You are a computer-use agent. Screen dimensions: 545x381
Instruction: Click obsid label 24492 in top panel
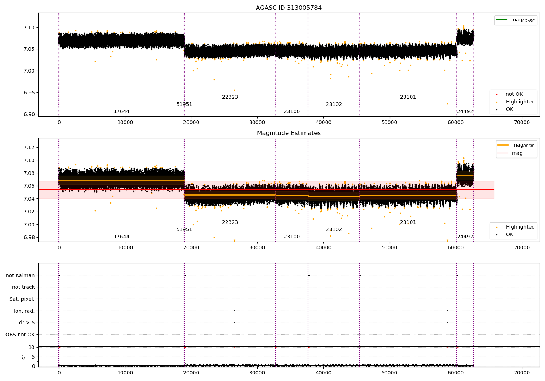pos(465,112)
